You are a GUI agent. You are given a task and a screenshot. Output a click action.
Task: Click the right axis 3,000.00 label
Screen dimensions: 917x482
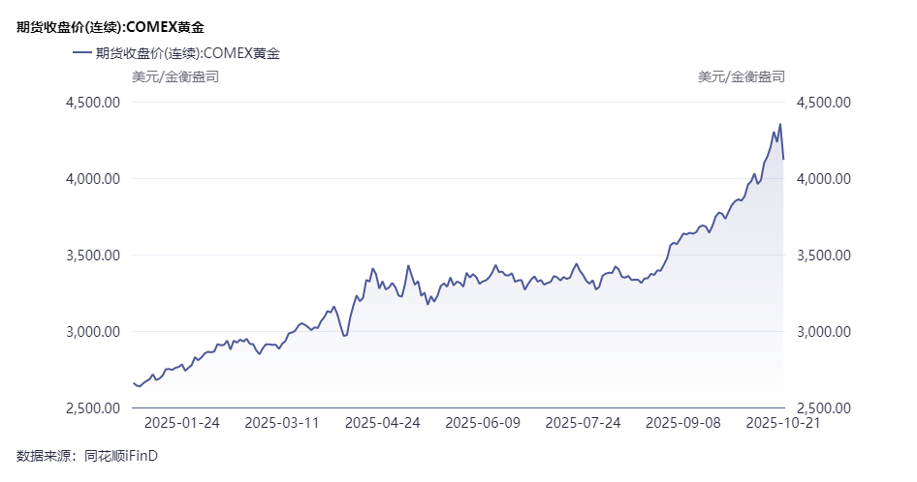click(823, 332)
